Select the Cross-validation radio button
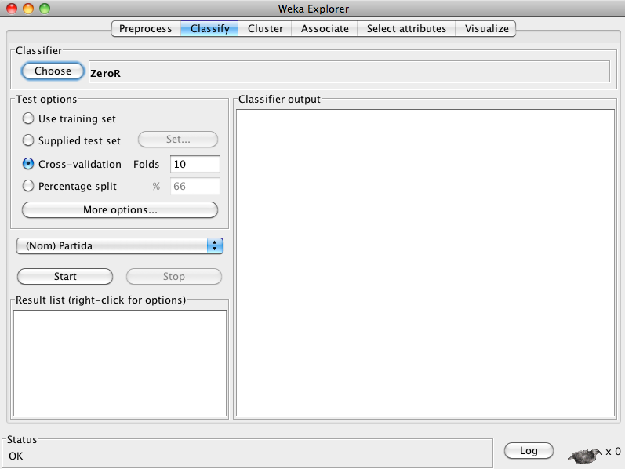 (x=29, y=165)
